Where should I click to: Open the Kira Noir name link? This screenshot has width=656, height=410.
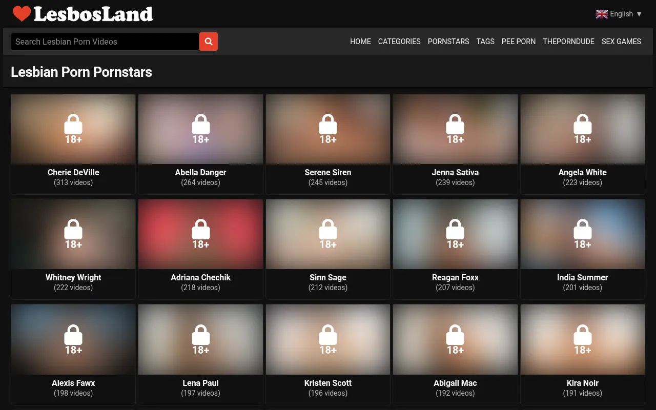pyautogui.click(x=583, y=383)
